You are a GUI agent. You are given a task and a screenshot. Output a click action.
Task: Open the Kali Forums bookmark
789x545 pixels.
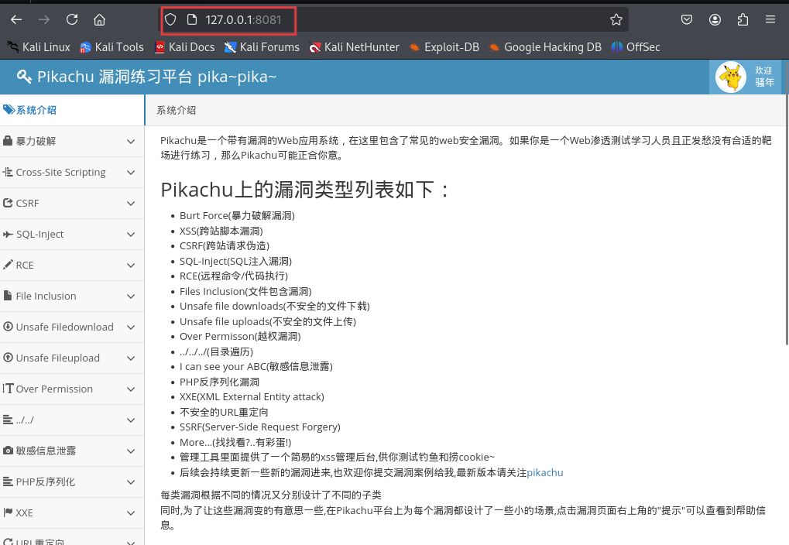(x=262, y=47)
